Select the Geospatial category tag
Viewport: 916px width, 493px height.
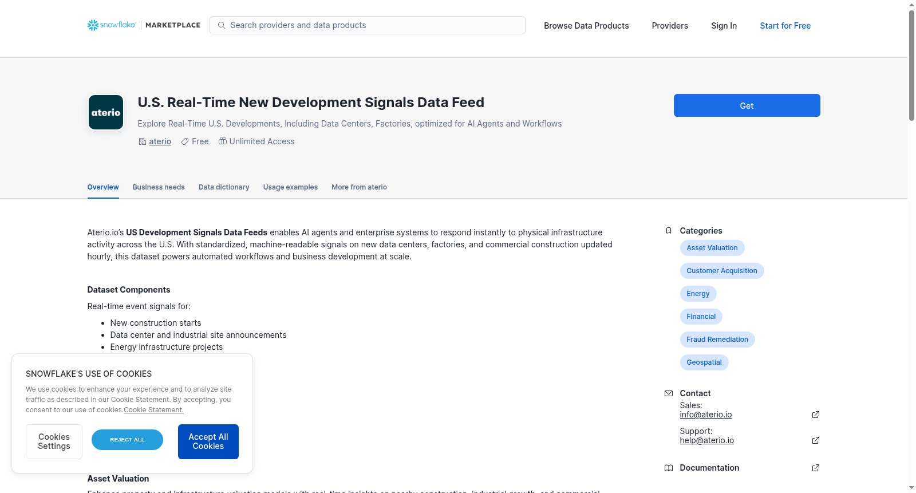click(704, 362)
